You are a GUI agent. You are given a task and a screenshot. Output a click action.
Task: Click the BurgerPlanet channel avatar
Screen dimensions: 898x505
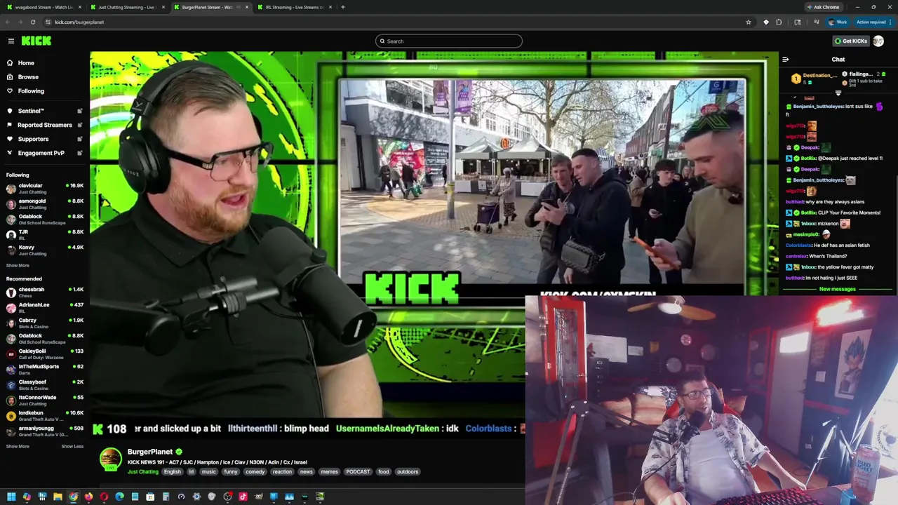pyautogui.click(x=110, y=459)
